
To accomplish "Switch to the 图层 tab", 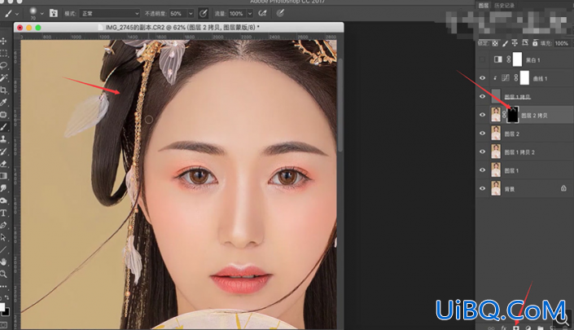I will click(x=484, y=5).
